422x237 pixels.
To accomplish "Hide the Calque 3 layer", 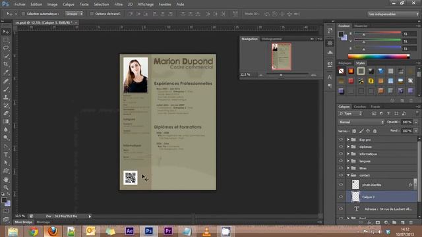I will tap(341, 197).
